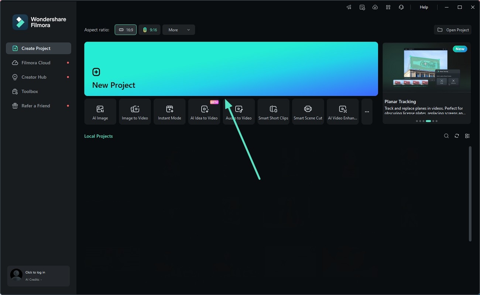Click the Open Project button
The width and height of the screenshot is (480, 295).
[x=453, y=30]
